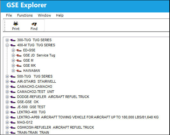Expand the ED-GSE node
This screenshot has width=170, height=135.
[x=13, y=50]
